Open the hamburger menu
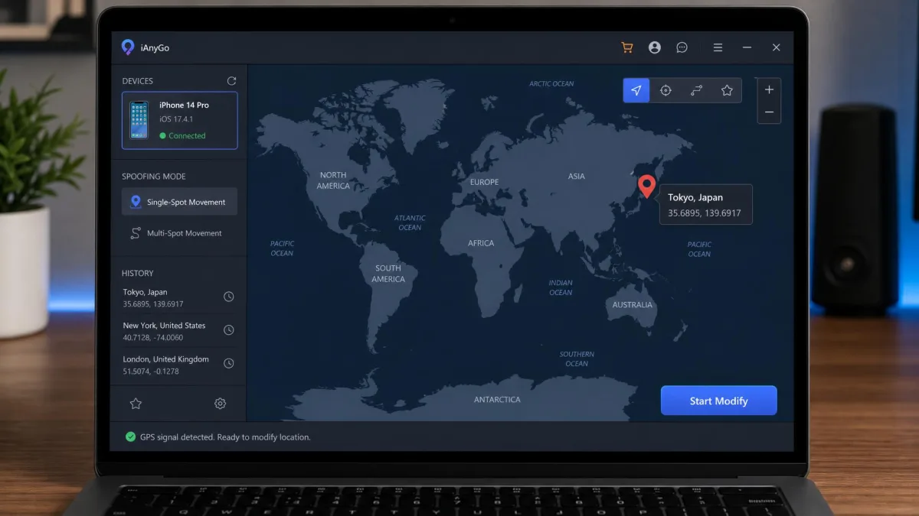Screen dimensions: 919x516 tap(718, 47)
